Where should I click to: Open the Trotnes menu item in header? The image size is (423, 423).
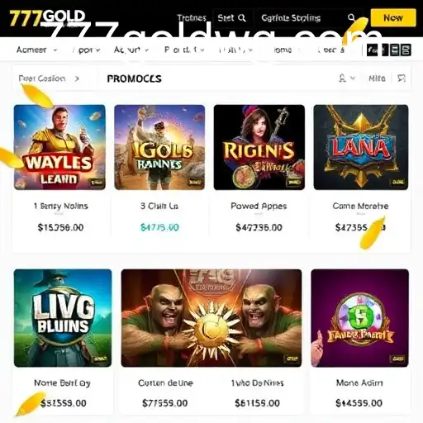(x=192, y=18)
